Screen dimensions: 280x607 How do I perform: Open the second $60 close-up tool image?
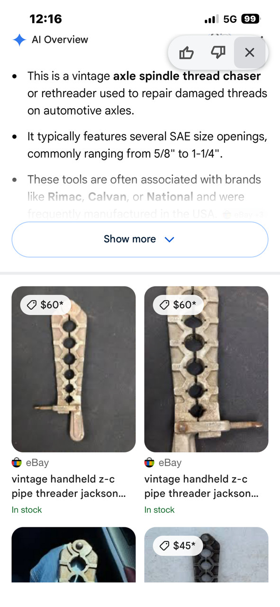(x=206, y=369)
